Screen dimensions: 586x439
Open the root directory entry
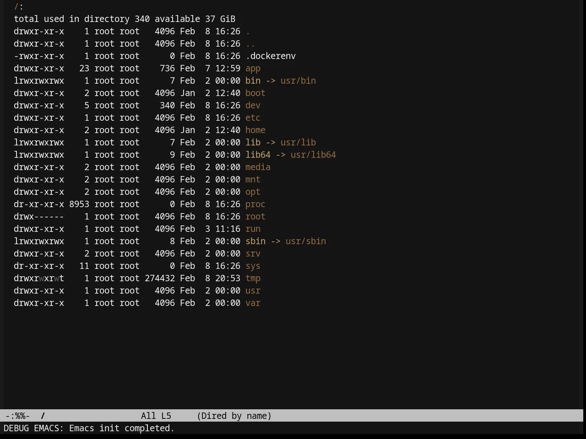tap(255, 216)
